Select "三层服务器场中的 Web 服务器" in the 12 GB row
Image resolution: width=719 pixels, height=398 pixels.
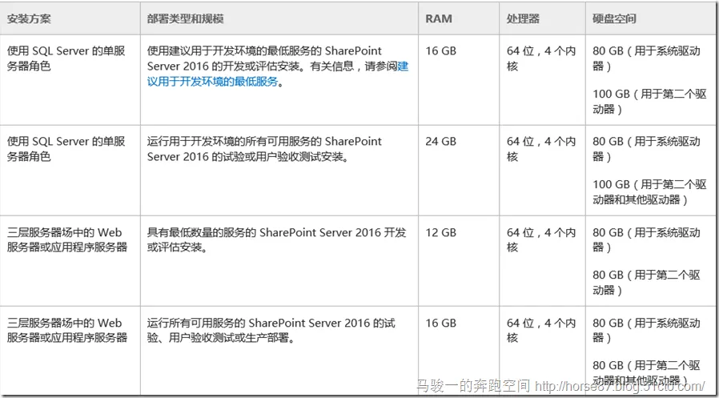point(67,239)
